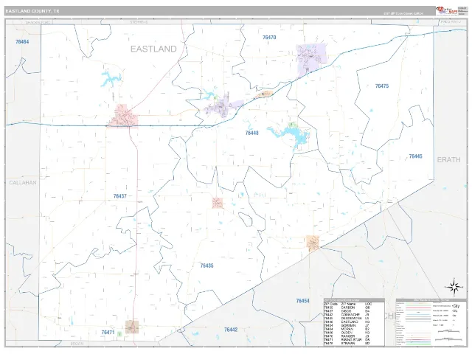Click the pink Cisco city area

click(x=123, y=116)
